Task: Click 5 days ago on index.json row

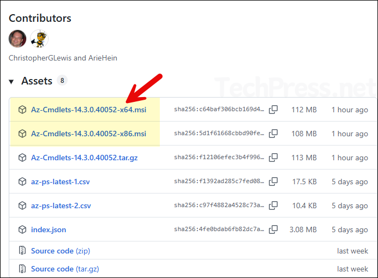Action: click(x=350, y=230)
